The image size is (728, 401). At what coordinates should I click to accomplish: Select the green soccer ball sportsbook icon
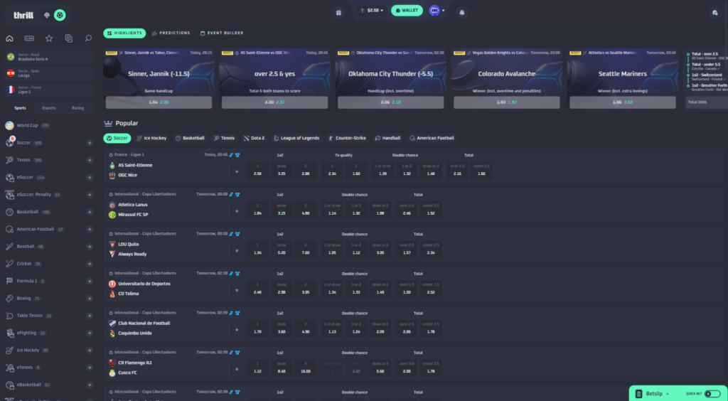click(x=60, y=16)
